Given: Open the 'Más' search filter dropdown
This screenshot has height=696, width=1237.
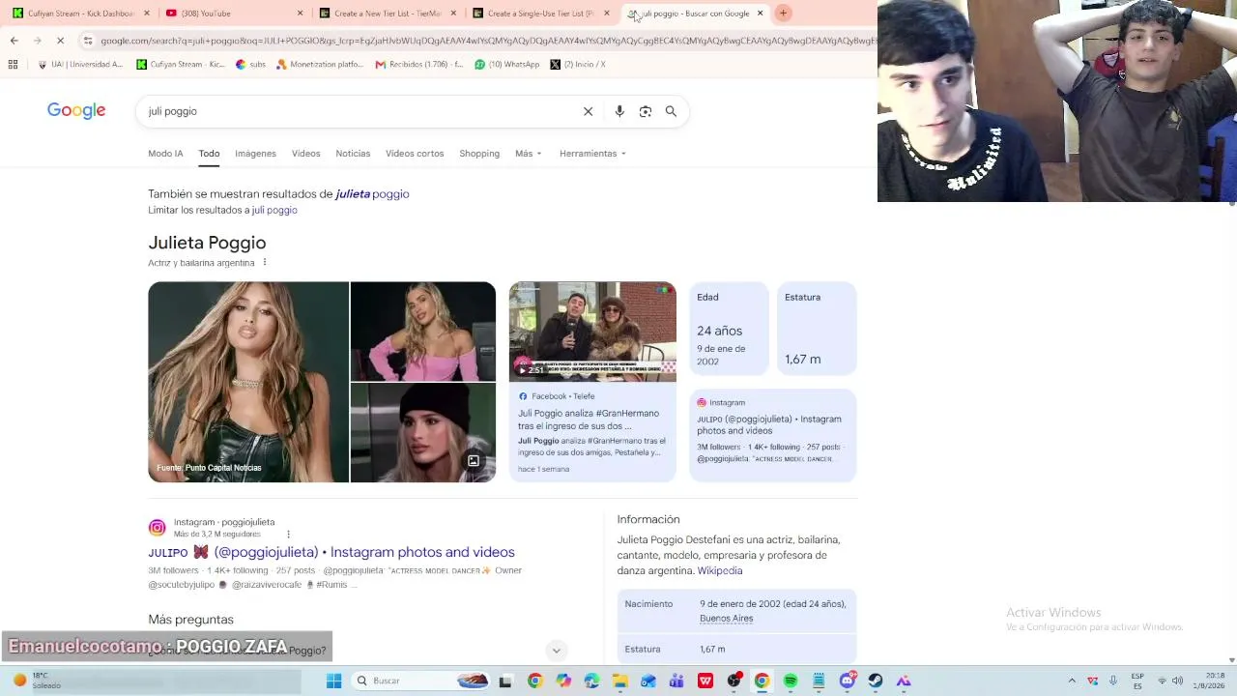Looking at the screenshot, I should point(529,154).
